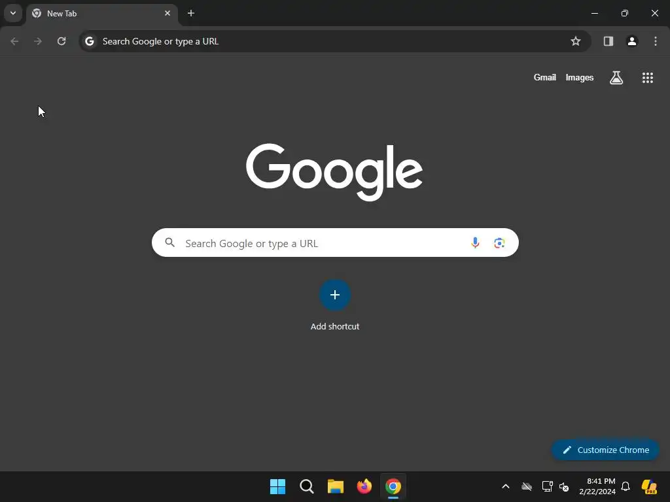Click the Google G icon in address bar
Image resolution: width=670 pixels, height=502 pixels.
(89, 41)
